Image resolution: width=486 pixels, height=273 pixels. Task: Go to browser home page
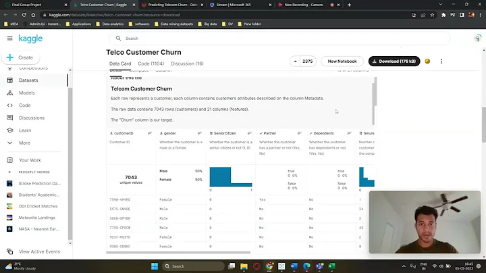(x=33, y=15)
